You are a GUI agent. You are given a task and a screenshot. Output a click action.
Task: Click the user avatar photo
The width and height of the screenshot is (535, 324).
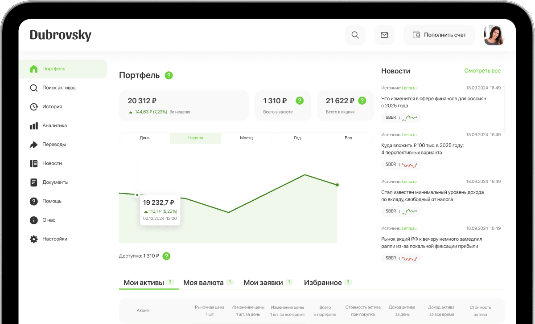494,35
